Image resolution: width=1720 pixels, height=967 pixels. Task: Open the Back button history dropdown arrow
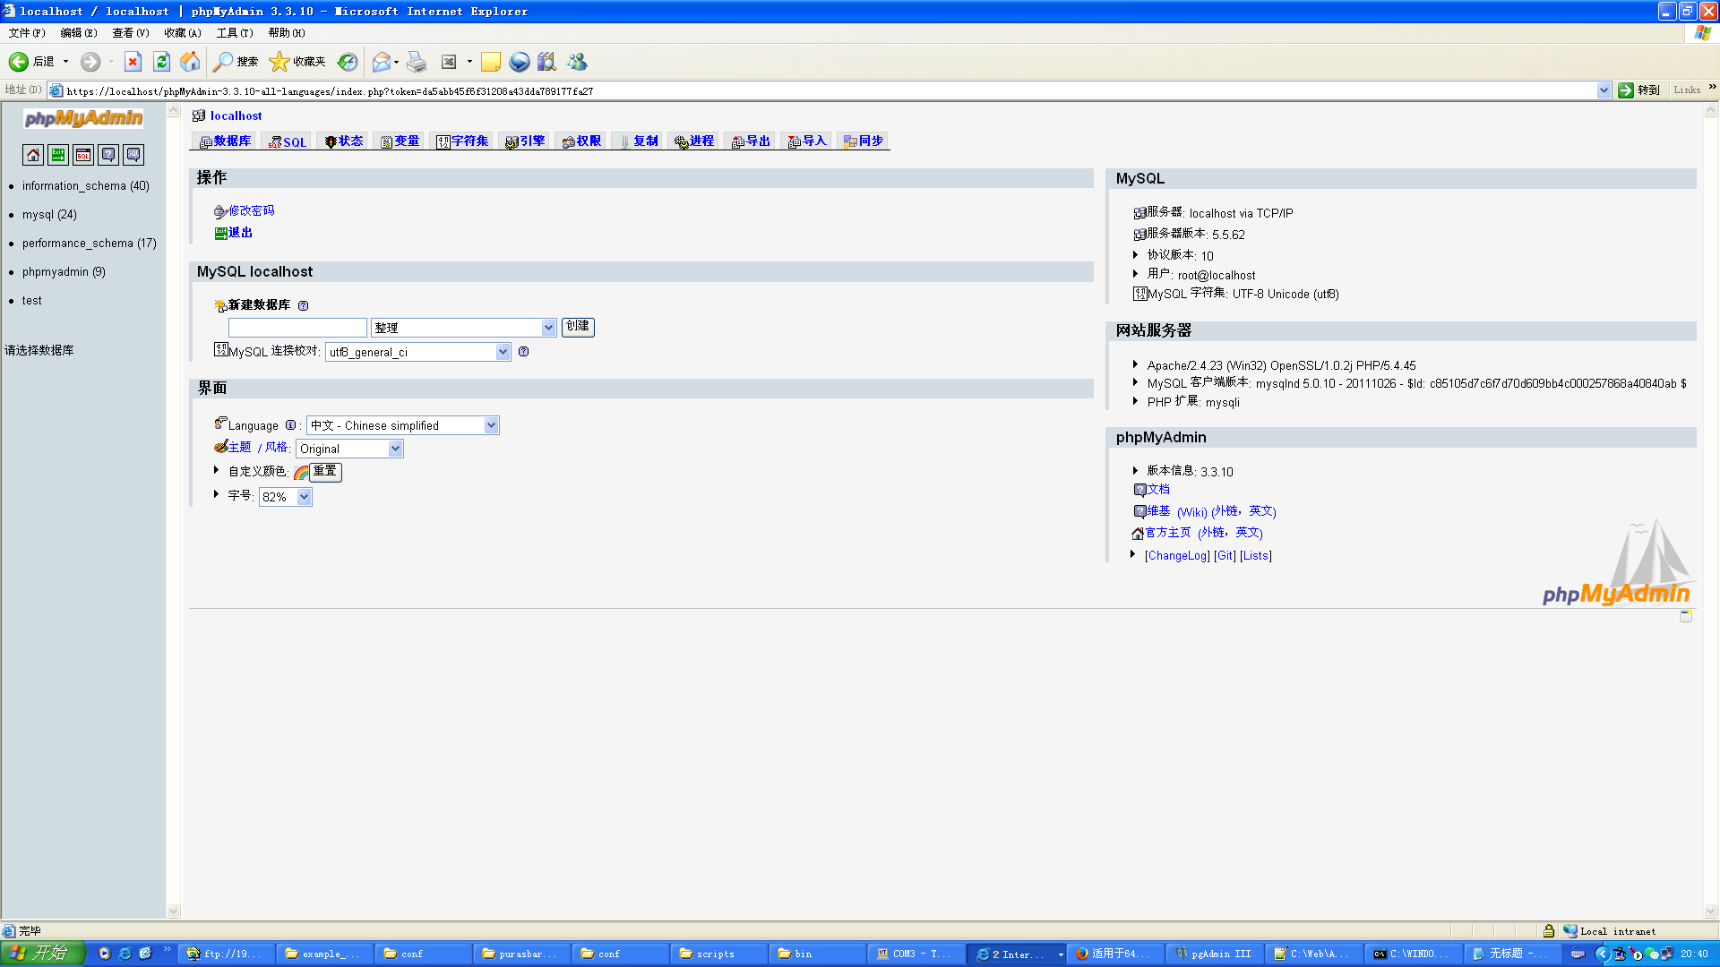click(x=65, y=62)
